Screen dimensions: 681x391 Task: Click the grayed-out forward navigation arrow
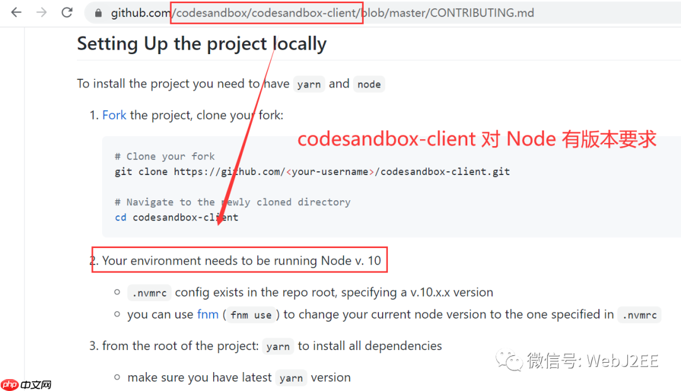[41, 12]
